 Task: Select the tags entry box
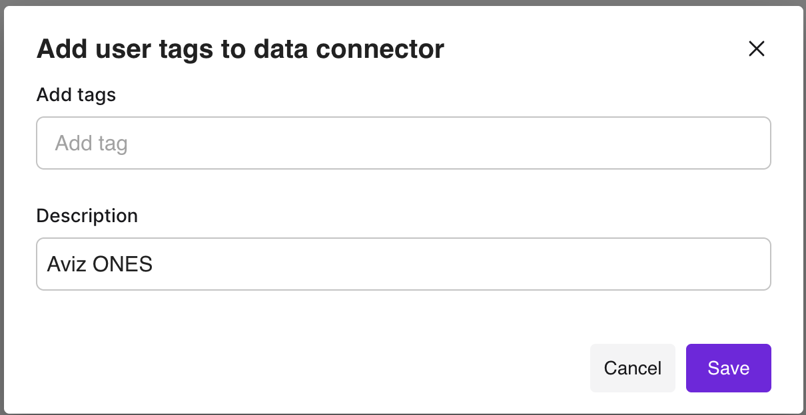coord(403,143)
